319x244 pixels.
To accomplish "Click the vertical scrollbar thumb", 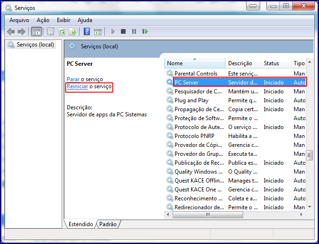I will (x=310, y=155).
